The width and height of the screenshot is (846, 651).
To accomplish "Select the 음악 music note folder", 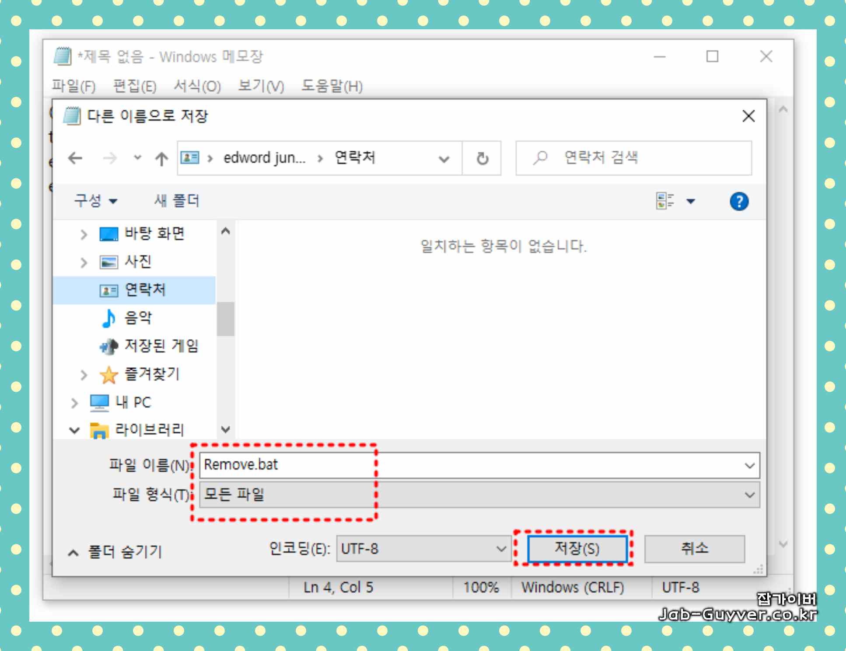I will pyautogui.click(x=138, y=318).
